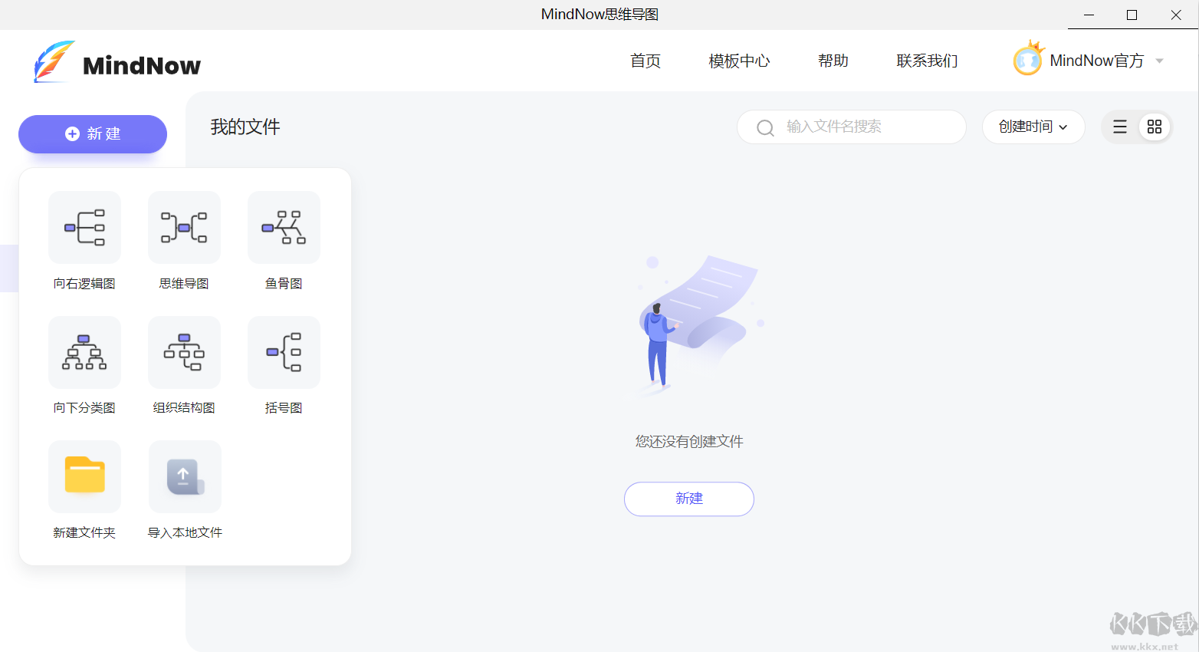Create a right logic chart (向右逻辑图)
Screen dimensions: 1199x652
point(84,228)
